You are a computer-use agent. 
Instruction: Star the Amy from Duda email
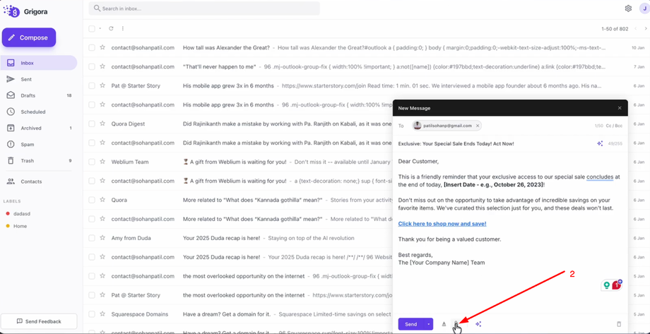[x=102, y=238]
